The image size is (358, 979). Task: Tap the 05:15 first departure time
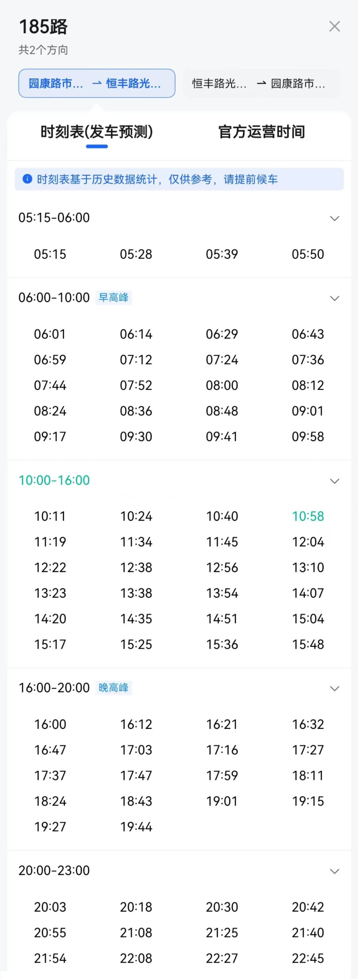point(50,254)
